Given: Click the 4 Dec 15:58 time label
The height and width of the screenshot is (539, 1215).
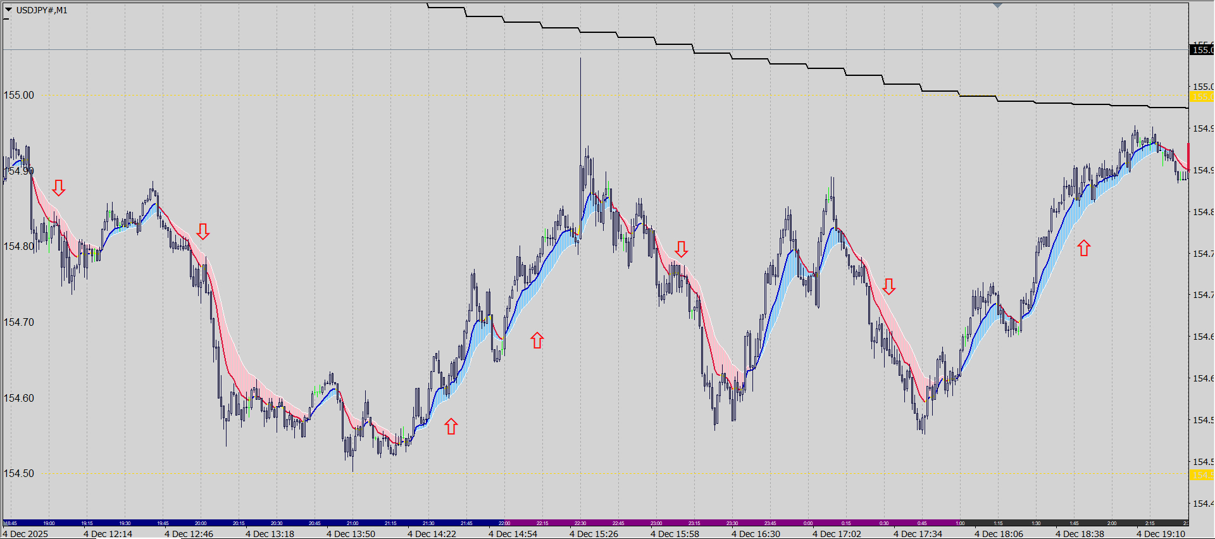Looking at the screenshot, I should (675, 534).
